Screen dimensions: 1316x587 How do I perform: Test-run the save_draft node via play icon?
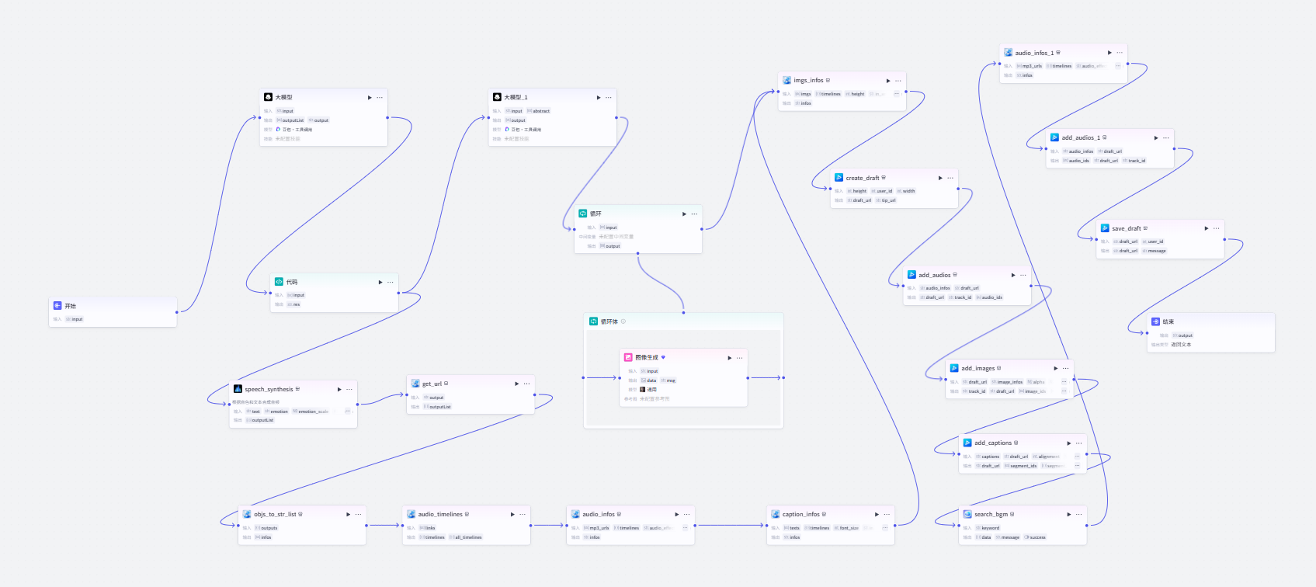(x=1207, y=228)
